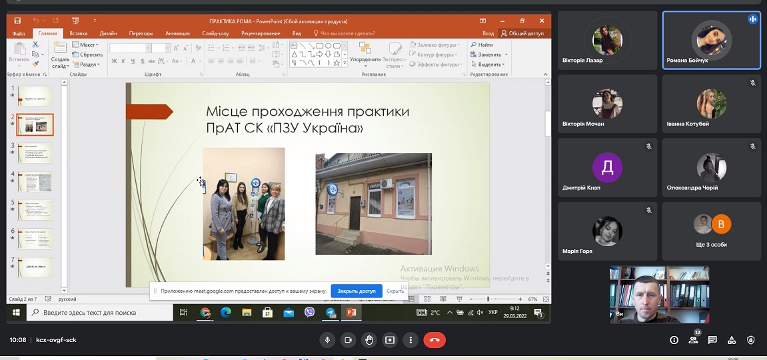Click the present screen button

coord(390,340)
